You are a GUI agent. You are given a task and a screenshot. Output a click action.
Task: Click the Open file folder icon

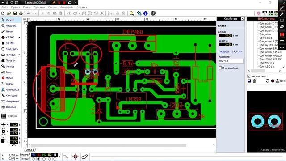coord(9,13)
